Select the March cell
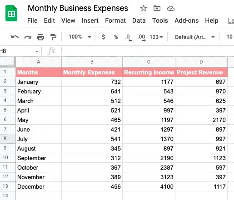Image resolution: width=234 pixels, height=200 pixels. point(39,101)
